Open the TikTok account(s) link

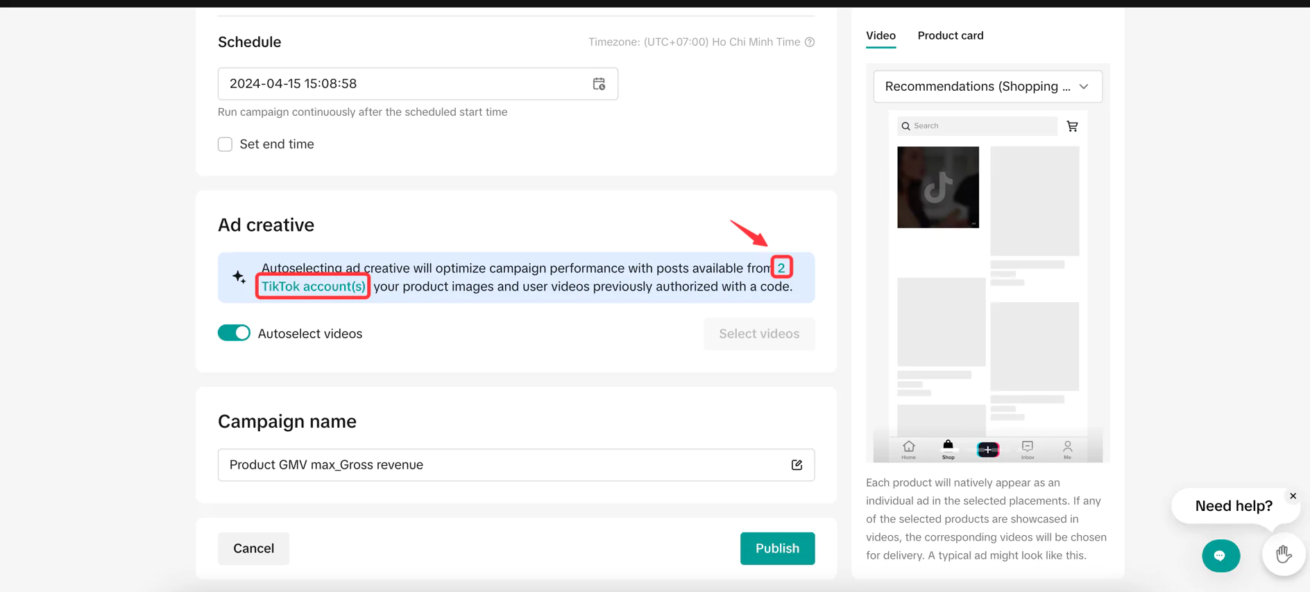tap(313, 286)
